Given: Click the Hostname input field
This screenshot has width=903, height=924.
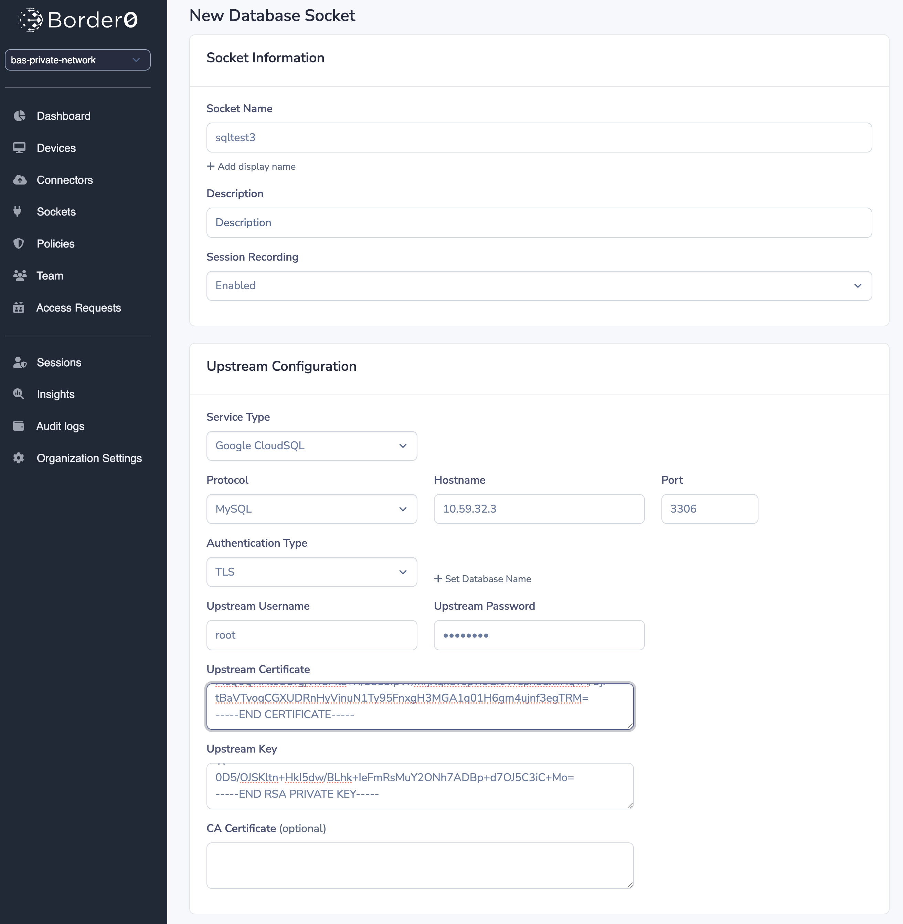Looking at the screenshot, I should click(x=539, y=509).
